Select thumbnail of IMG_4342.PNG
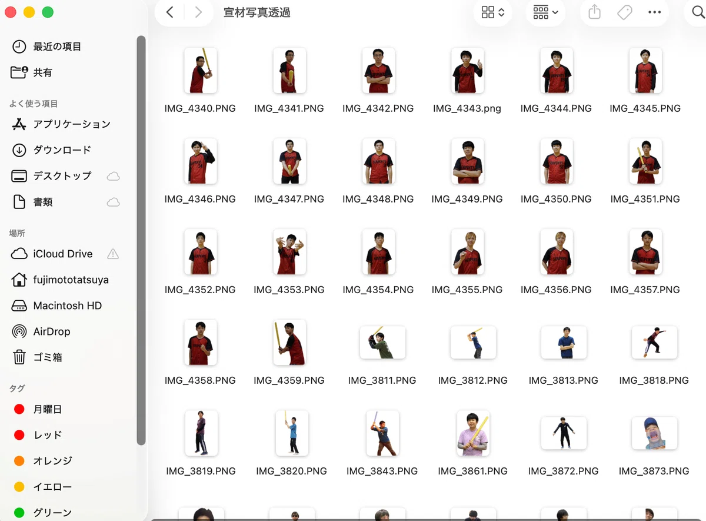 (x=378, y=71)
